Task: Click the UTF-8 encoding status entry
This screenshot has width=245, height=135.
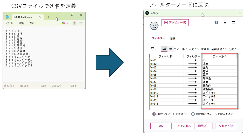Action: 73,86
